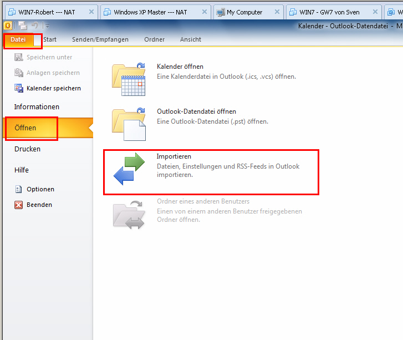Close the WIN7-Robert NAT tab
This screenshot has height=340, width=403.
(x=91, y=12)
